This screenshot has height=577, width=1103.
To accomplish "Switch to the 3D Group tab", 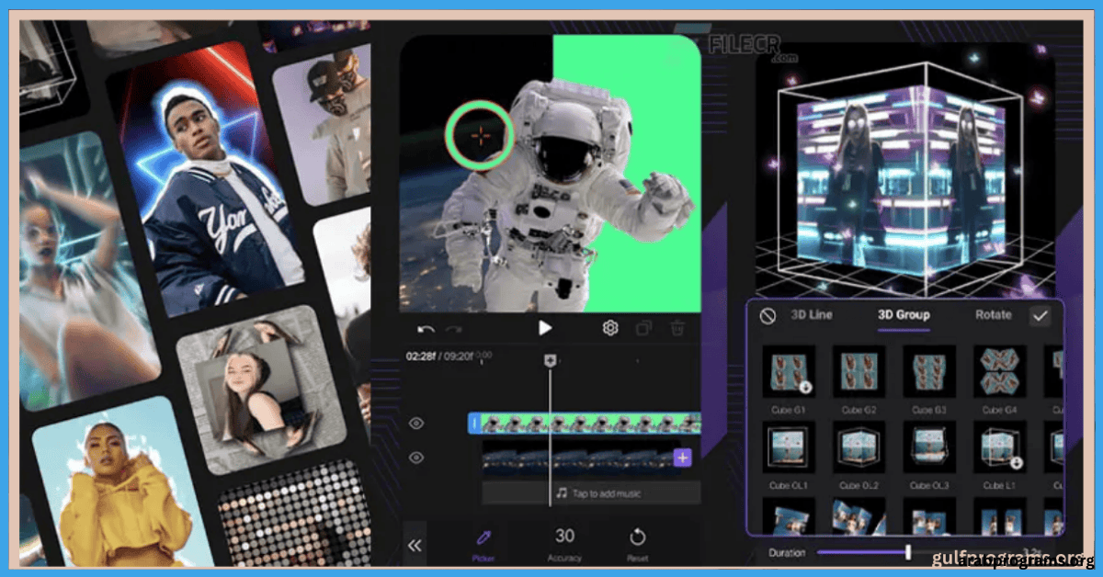I will tap(904, 314).
